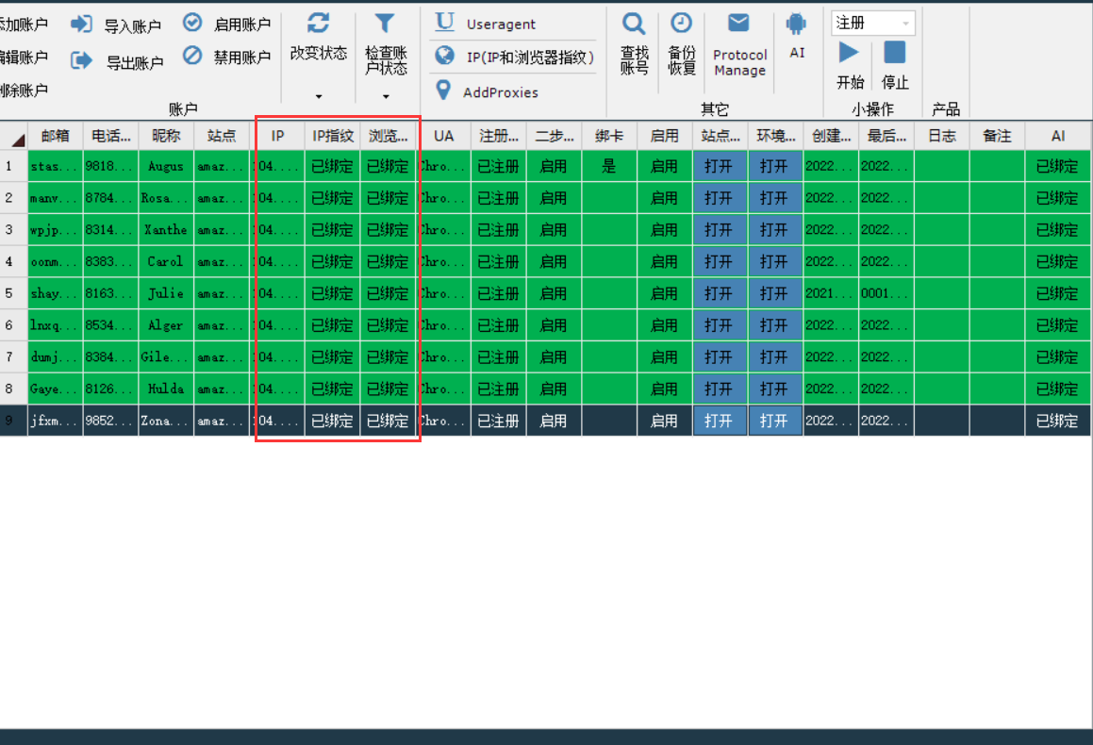The image size is (1093, 745).
Task: Click the UA column header
Action: [x=443, y=136]
